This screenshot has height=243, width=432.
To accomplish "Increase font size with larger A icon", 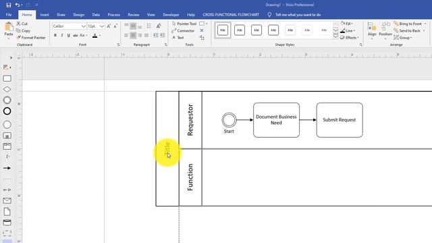I will (109, 26).
